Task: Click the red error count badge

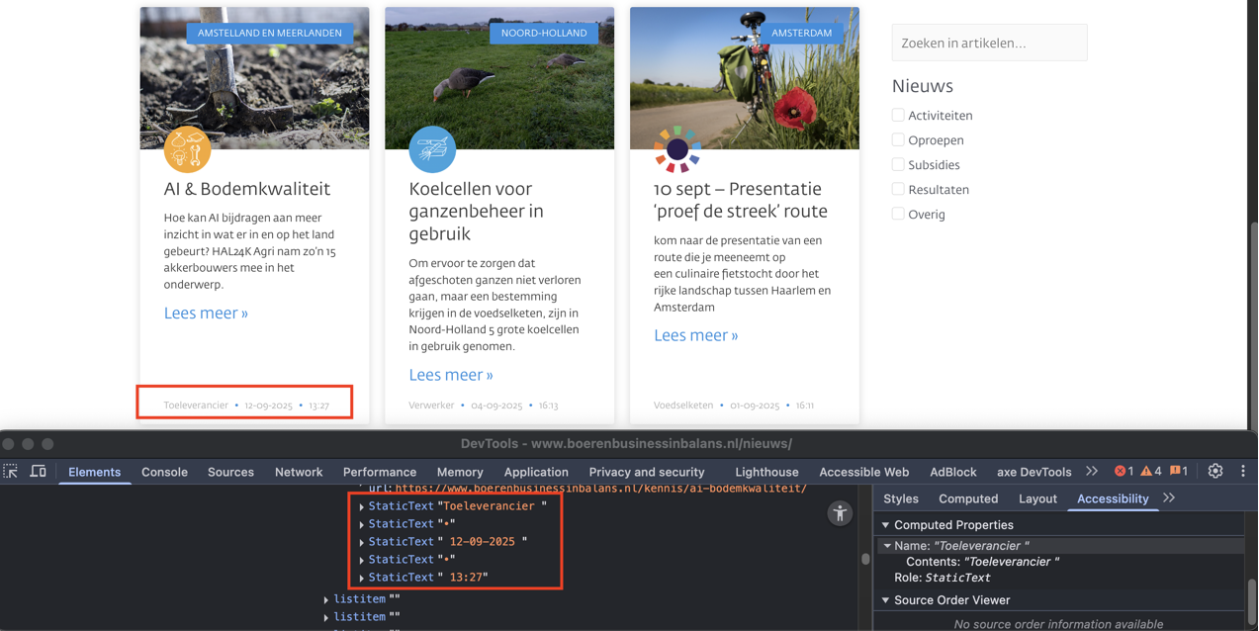Action: 1124,472
